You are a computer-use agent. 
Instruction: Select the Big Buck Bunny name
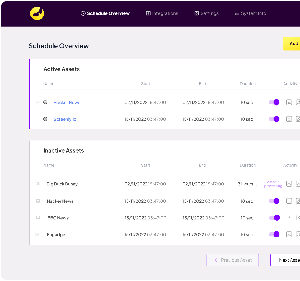tap(62, 184)
